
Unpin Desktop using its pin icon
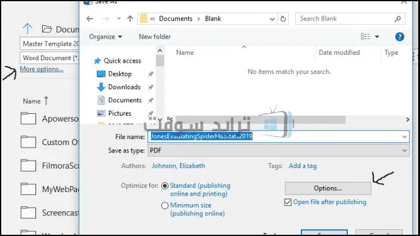click(x=151, y=74)
